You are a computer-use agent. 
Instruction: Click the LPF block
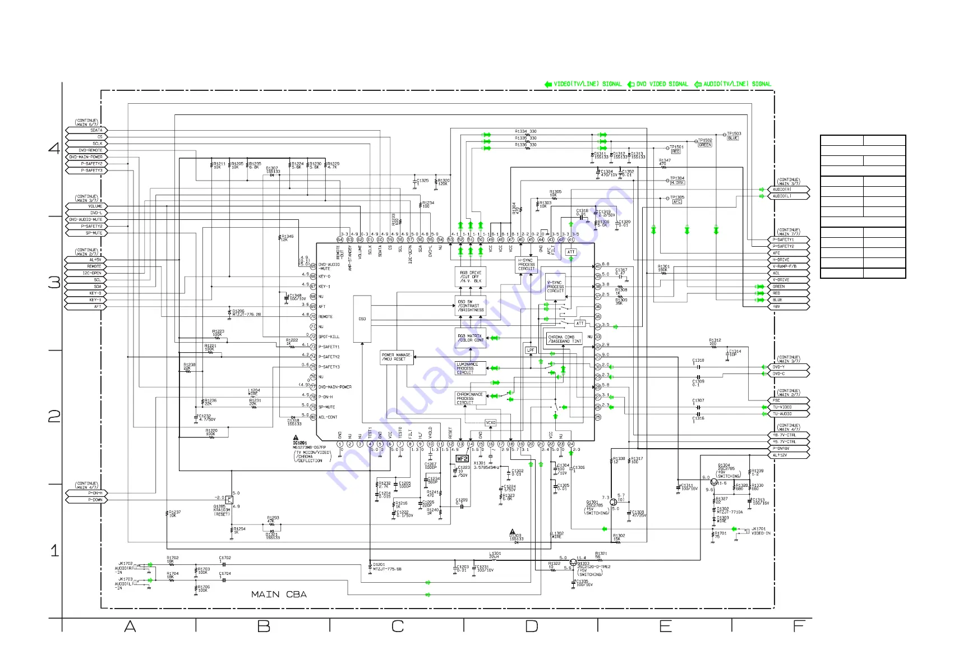(531, 350)
